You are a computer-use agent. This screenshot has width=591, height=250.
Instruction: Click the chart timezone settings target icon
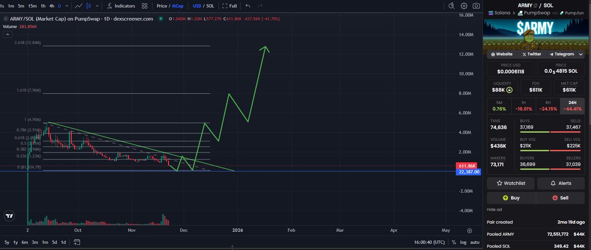click(x=469, y=230)
